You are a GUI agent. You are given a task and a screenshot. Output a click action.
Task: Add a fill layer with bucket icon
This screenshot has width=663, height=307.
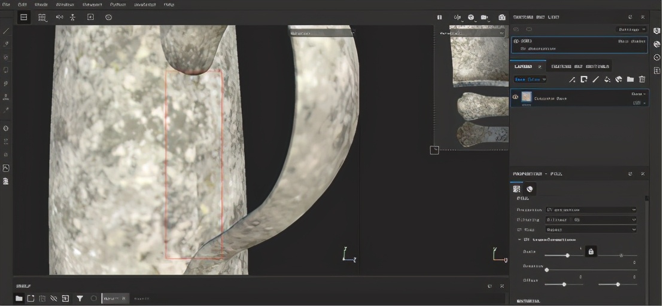(x=607, y=79)
